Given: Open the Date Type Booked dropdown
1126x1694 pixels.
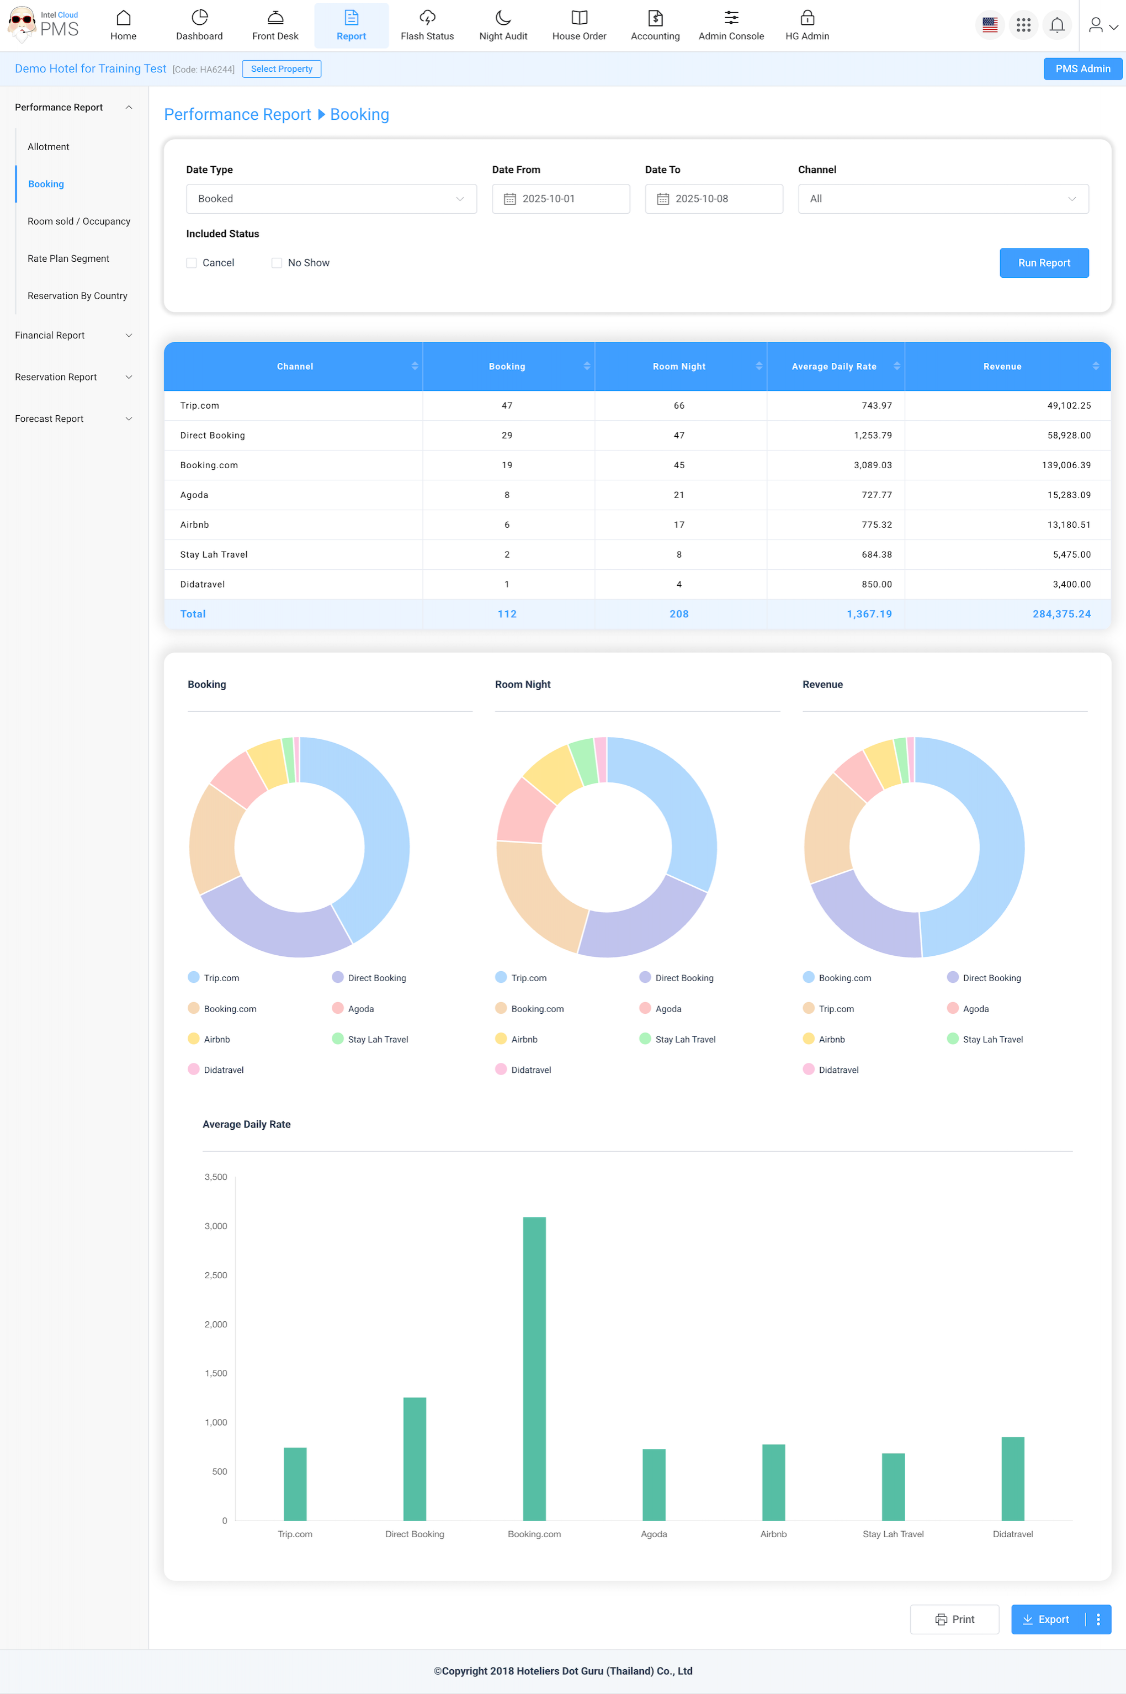Looking at the screenshot, I should pyautogui.click(x=331, y=199).
